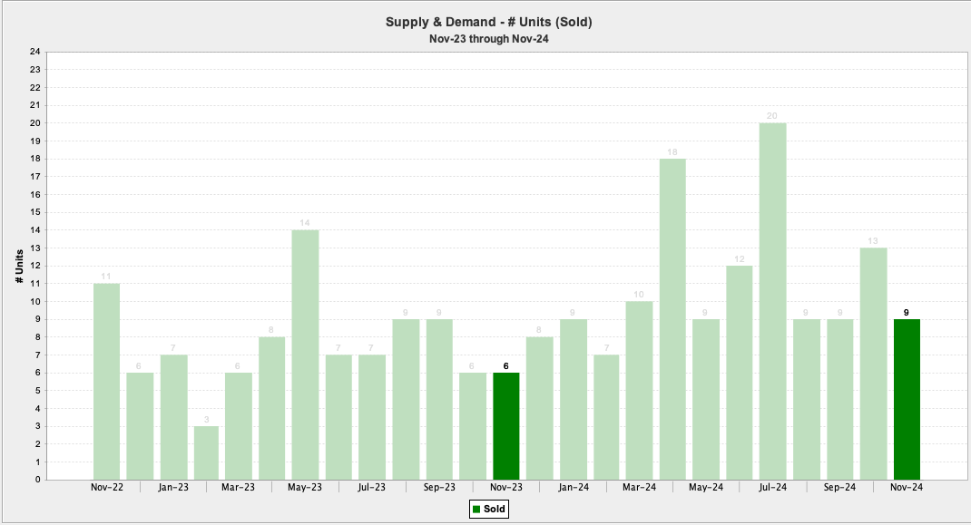971x525 pixels.
Task: Select the bar with 14 units
Action: click(305, 355)
